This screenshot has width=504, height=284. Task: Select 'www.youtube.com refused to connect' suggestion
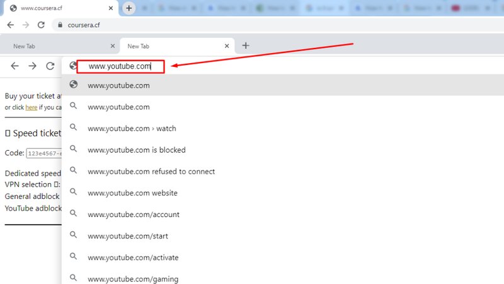click(x=283, y=171)
